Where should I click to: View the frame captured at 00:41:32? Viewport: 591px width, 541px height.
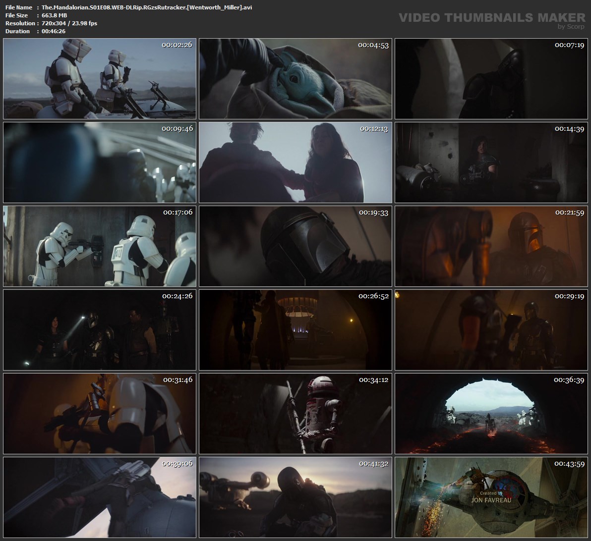[295, 497]
